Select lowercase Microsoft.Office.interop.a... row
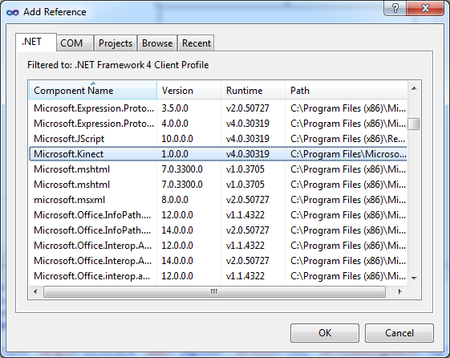The width and height of the screenshot is (450, 358). tap(218, 275)
